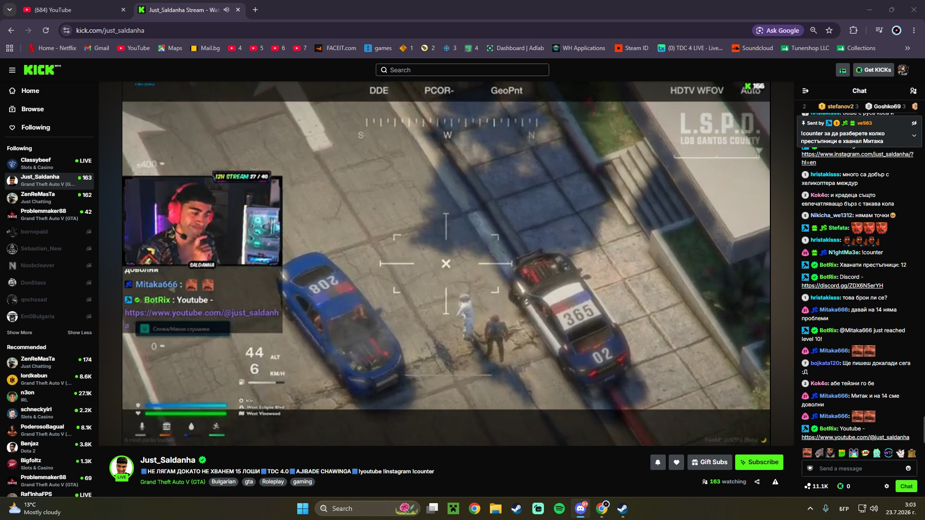925x520 pixels.
Task: Open the FACEIT.com bookmark
Action: [x=336, y=48]
